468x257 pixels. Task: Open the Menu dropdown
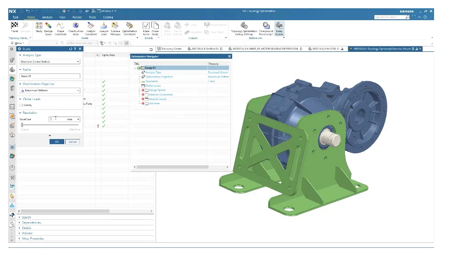(x=17, y=43)
